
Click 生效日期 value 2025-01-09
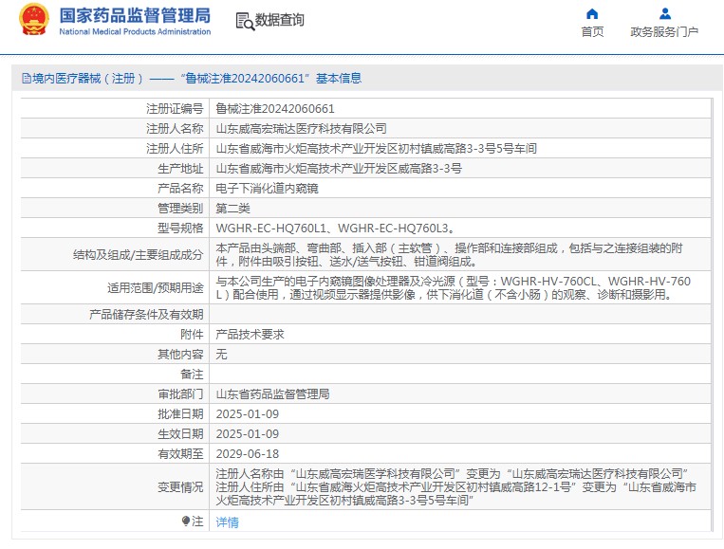pos(248,433)
